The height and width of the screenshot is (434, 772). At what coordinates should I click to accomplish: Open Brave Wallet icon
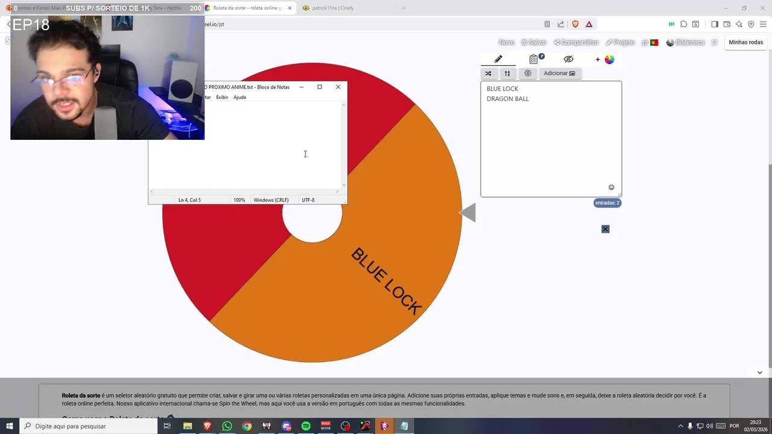click(727, 24)
